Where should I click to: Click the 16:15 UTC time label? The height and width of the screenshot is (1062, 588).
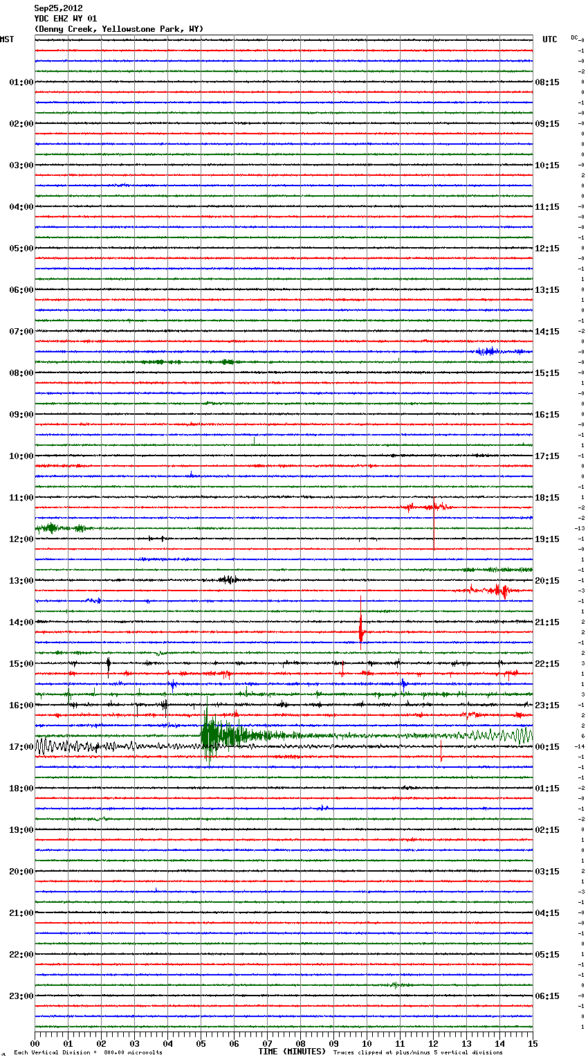click(x=547, y=415)
